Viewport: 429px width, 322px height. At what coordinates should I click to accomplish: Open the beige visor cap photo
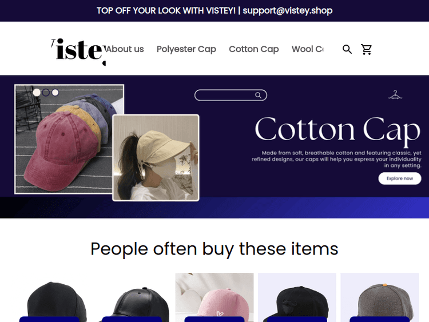click(x=156, y=158)
